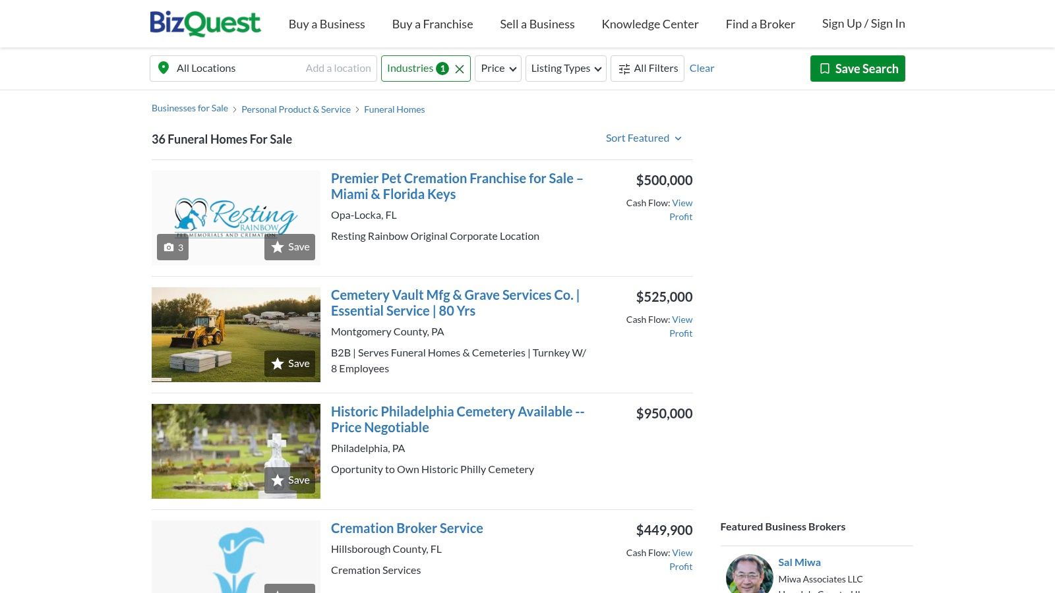The height and width of the screenshot is (593, 1055).
Task: Click View Profit link for $449,900 listing
Action: (681, 559)
